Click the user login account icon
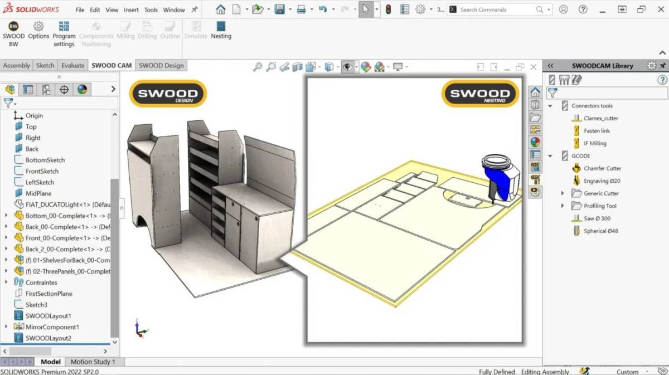 coord(564,9)
